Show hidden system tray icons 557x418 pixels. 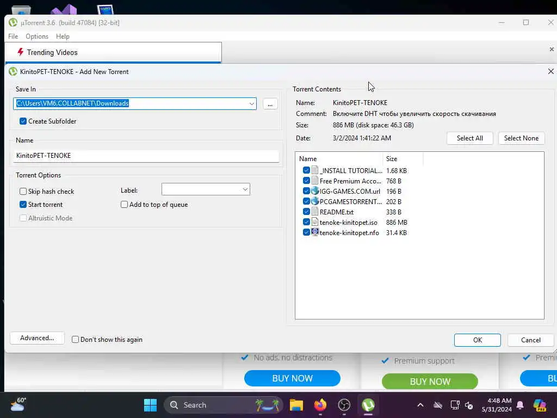(x=420, y=405)
